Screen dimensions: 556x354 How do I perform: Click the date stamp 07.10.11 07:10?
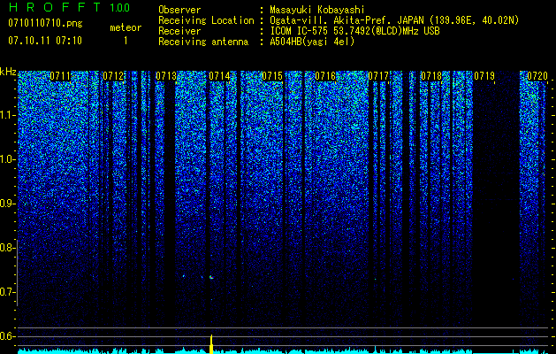tap(45, 41)
